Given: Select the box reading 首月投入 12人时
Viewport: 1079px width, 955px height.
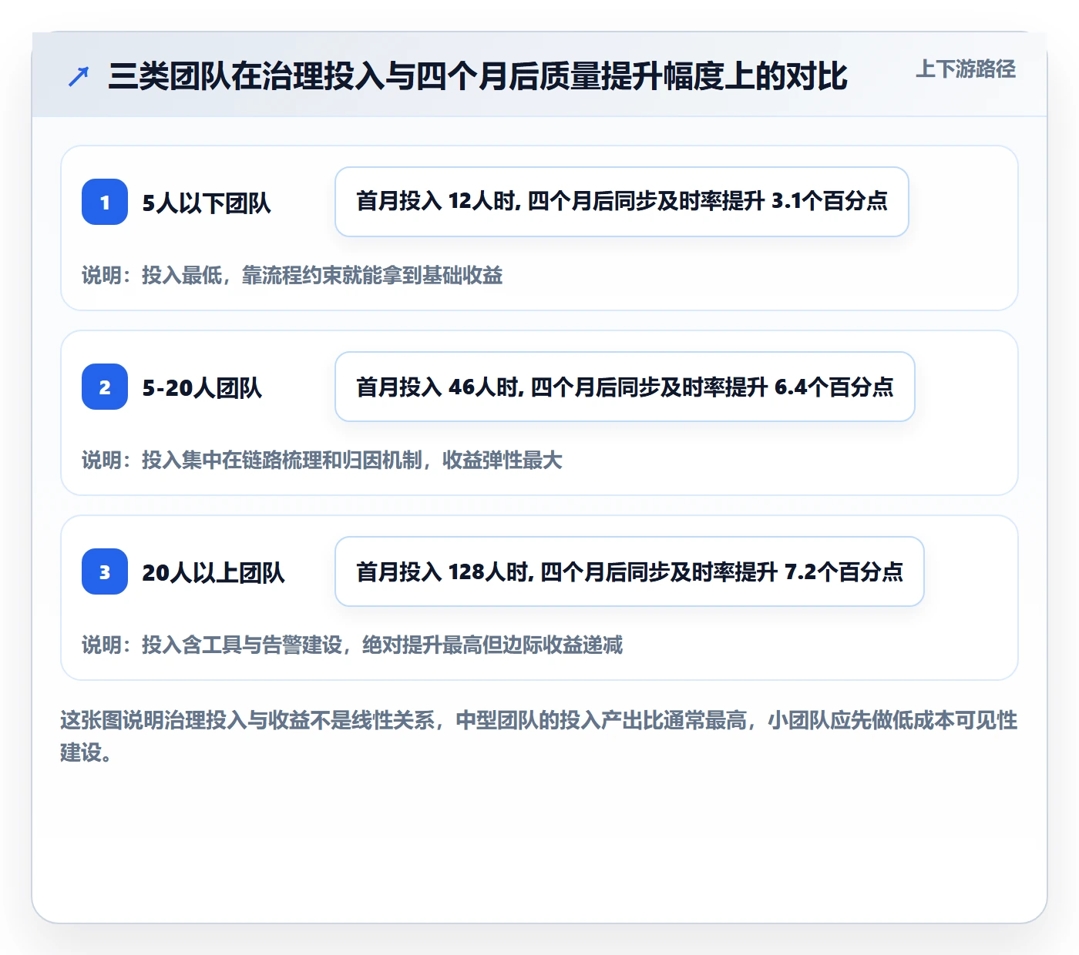Looking at the screenshot, I should [622, 202].
